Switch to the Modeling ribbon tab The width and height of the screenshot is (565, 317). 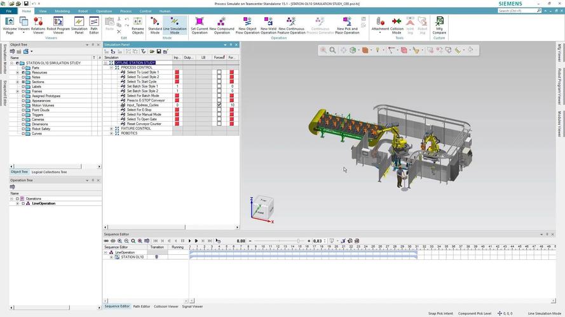click(62, 11)
